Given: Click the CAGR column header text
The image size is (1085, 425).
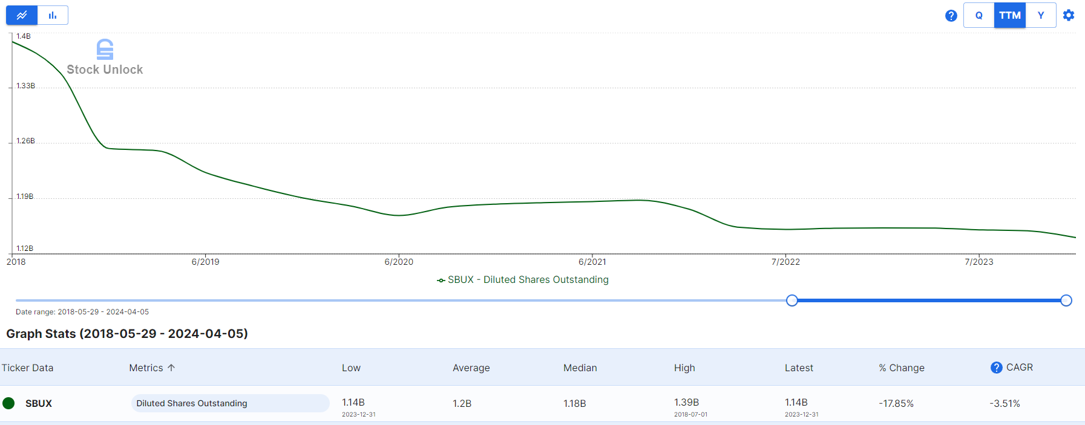Looking at the screenshot, I should click(1020, 368).
